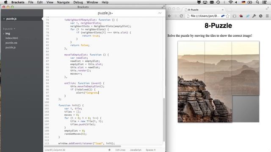Go back in the browser window
This screenshot has height=152, width=271.
pyautogui.click(x=169, y=16)
